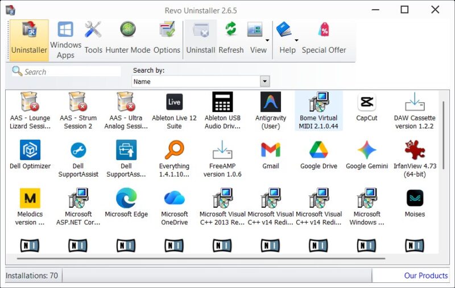
Task: Select AAS - Lounge Lizard Session program
Action: click(30, 111)
